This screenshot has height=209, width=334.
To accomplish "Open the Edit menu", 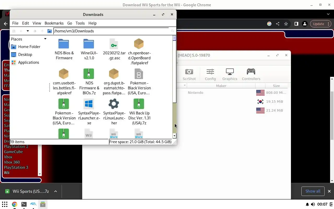I will [25, 23].
